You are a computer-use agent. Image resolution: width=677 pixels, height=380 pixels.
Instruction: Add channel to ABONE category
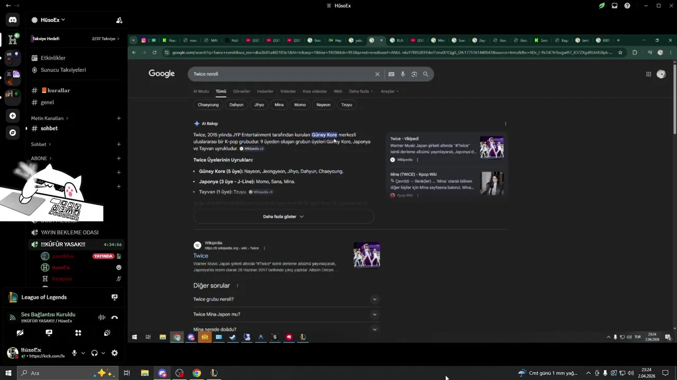118,158
